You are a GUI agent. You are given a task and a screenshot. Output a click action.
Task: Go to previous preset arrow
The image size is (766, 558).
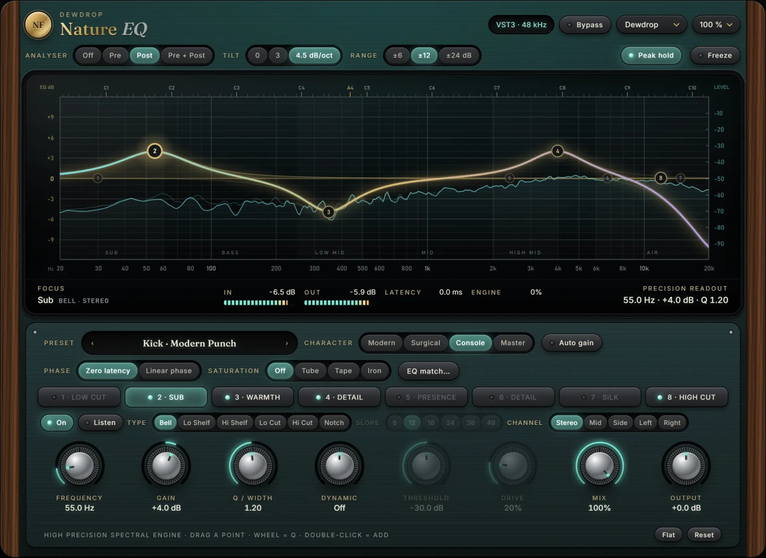(93, 344)
